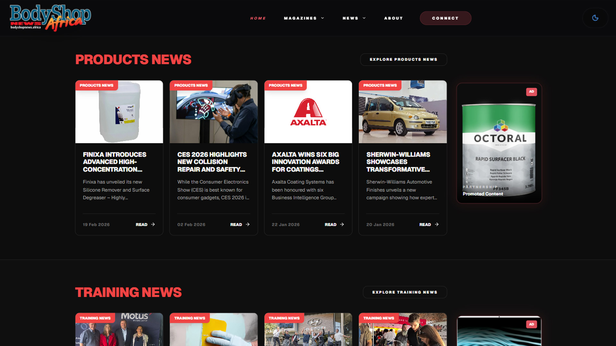616x346 pixels.
Task: Click the Training News section heading
Action: pos(128,292)
